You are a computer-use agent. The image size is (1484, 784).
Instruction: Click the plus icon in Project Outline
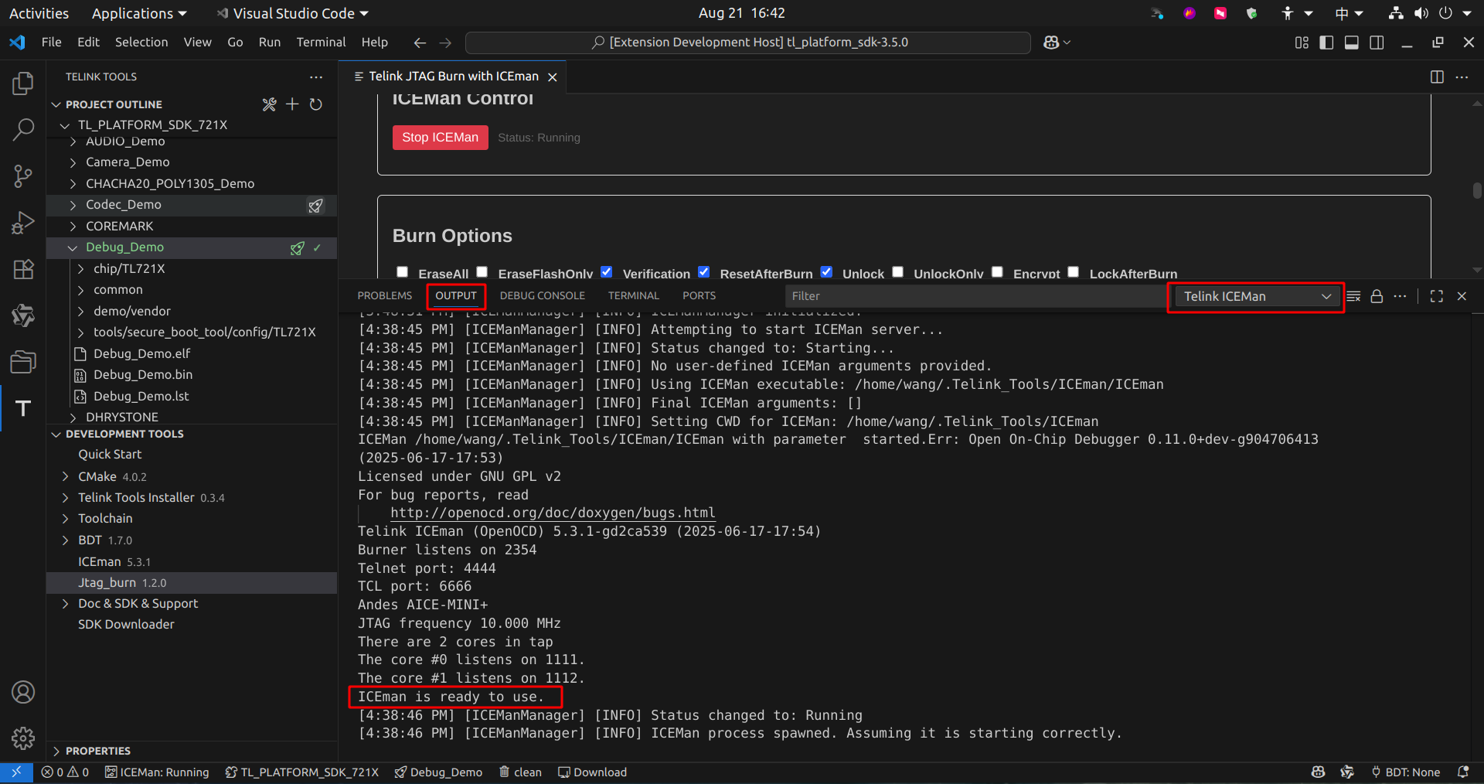pos(292,104)
